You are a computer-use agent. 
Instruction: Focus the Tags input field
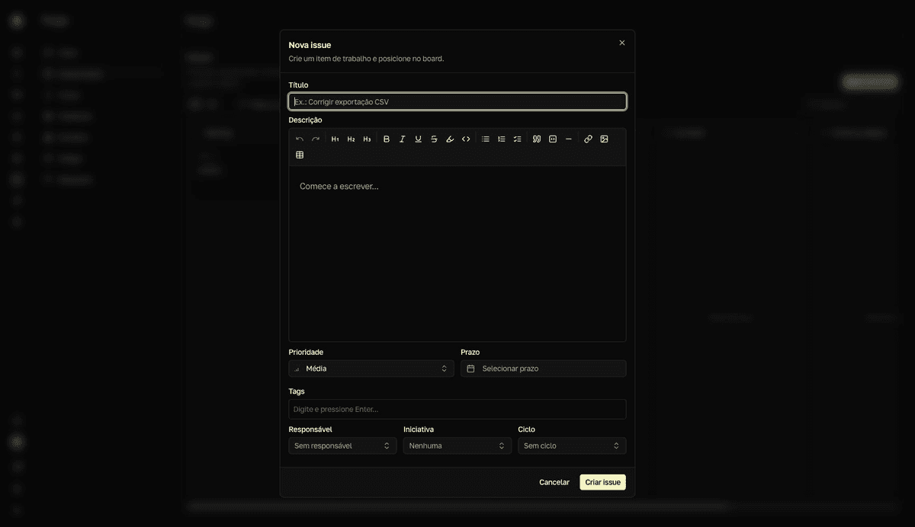tap(457, 409)
